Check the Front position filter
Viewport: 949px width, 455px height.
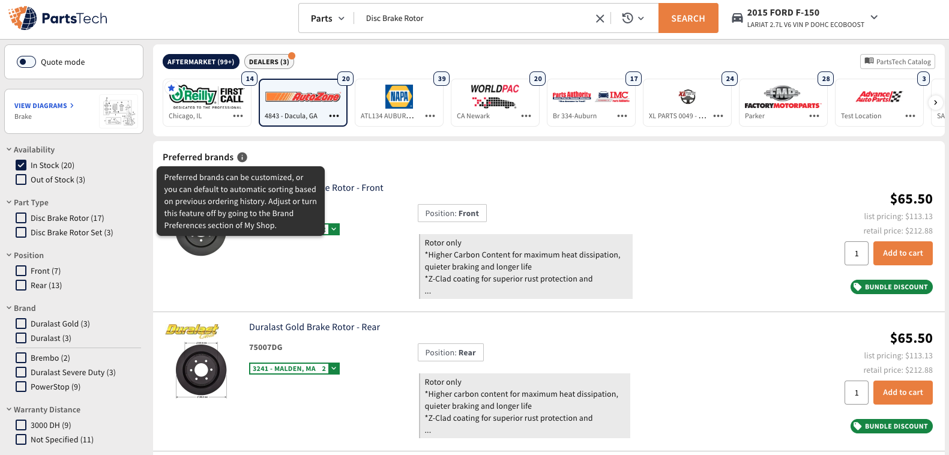21,271
